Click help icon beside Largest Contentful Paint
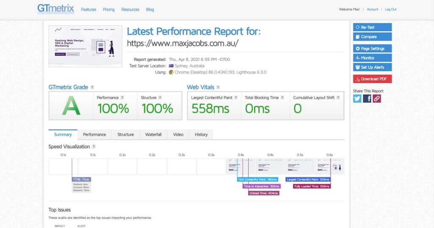434x228 pixels. [x=236, y=98]
